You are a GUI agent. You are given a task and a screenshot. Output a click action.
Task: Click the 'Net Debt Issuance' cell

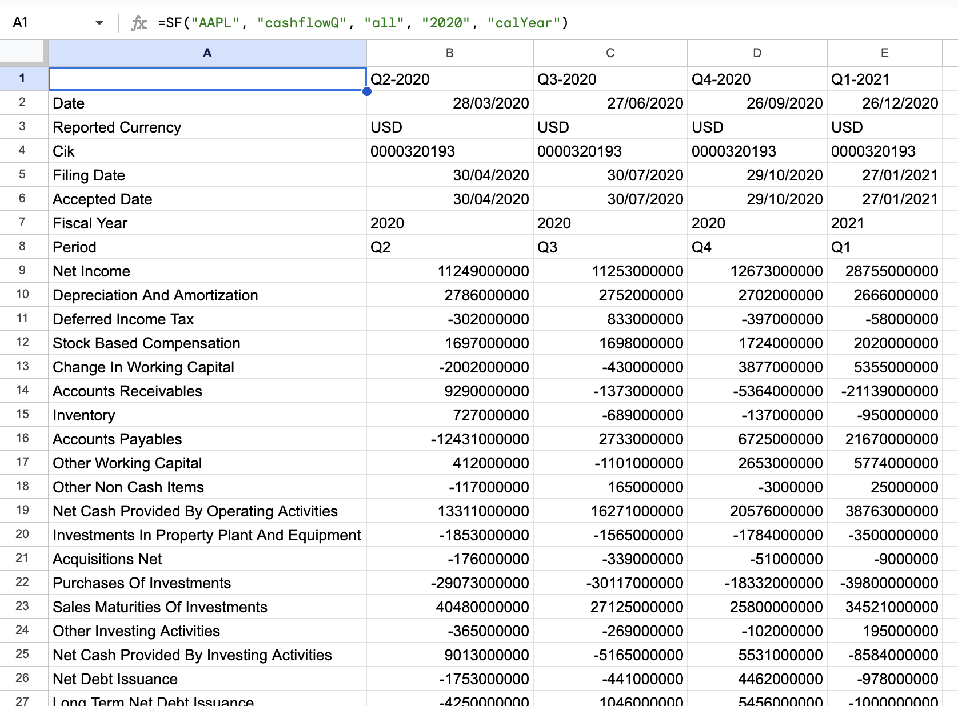click(x=207, y=679)
